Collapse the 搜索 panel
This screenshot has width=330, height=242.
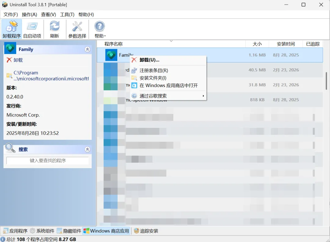pyautogui.click(x=87, y=149)
